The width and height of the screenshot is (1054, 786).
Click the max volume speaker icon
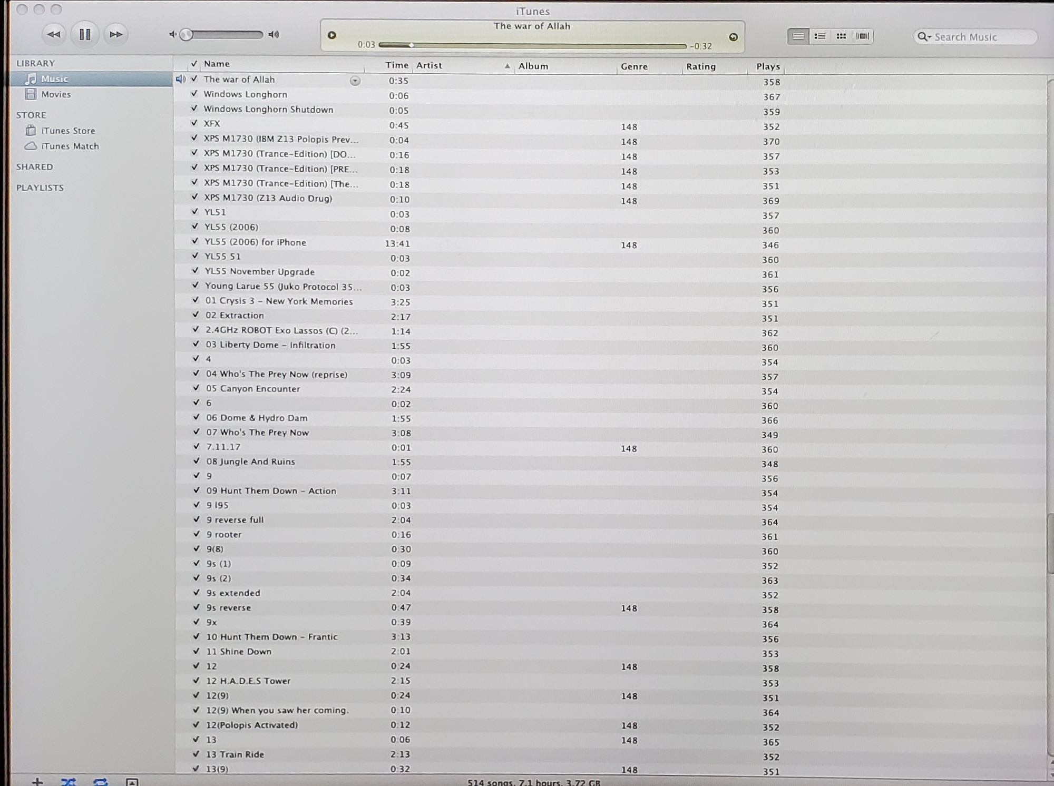(274, 35)
